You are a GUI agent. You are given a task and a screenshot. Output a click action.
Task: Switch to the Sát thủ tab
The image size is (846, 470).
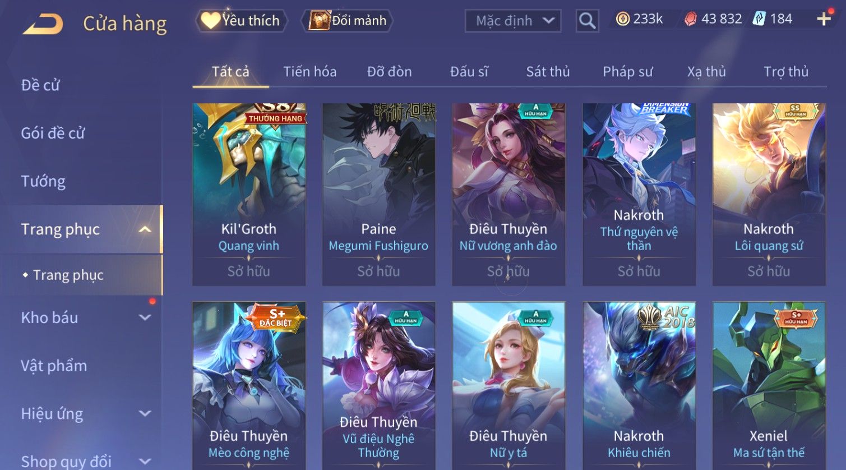pos(548,72)
